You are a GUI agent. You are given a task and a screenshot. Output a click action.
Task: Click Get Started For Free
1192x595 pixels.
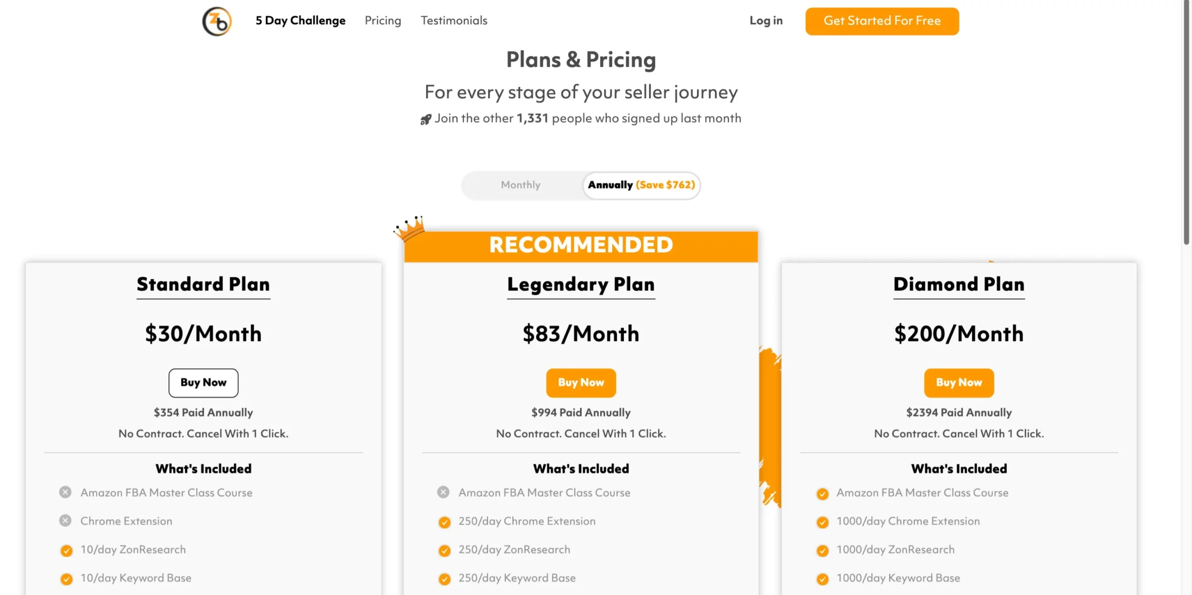[881, 21]
